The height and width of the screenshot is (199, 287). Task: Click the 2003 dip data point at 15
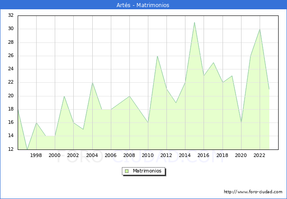click(x=83, y=130)
